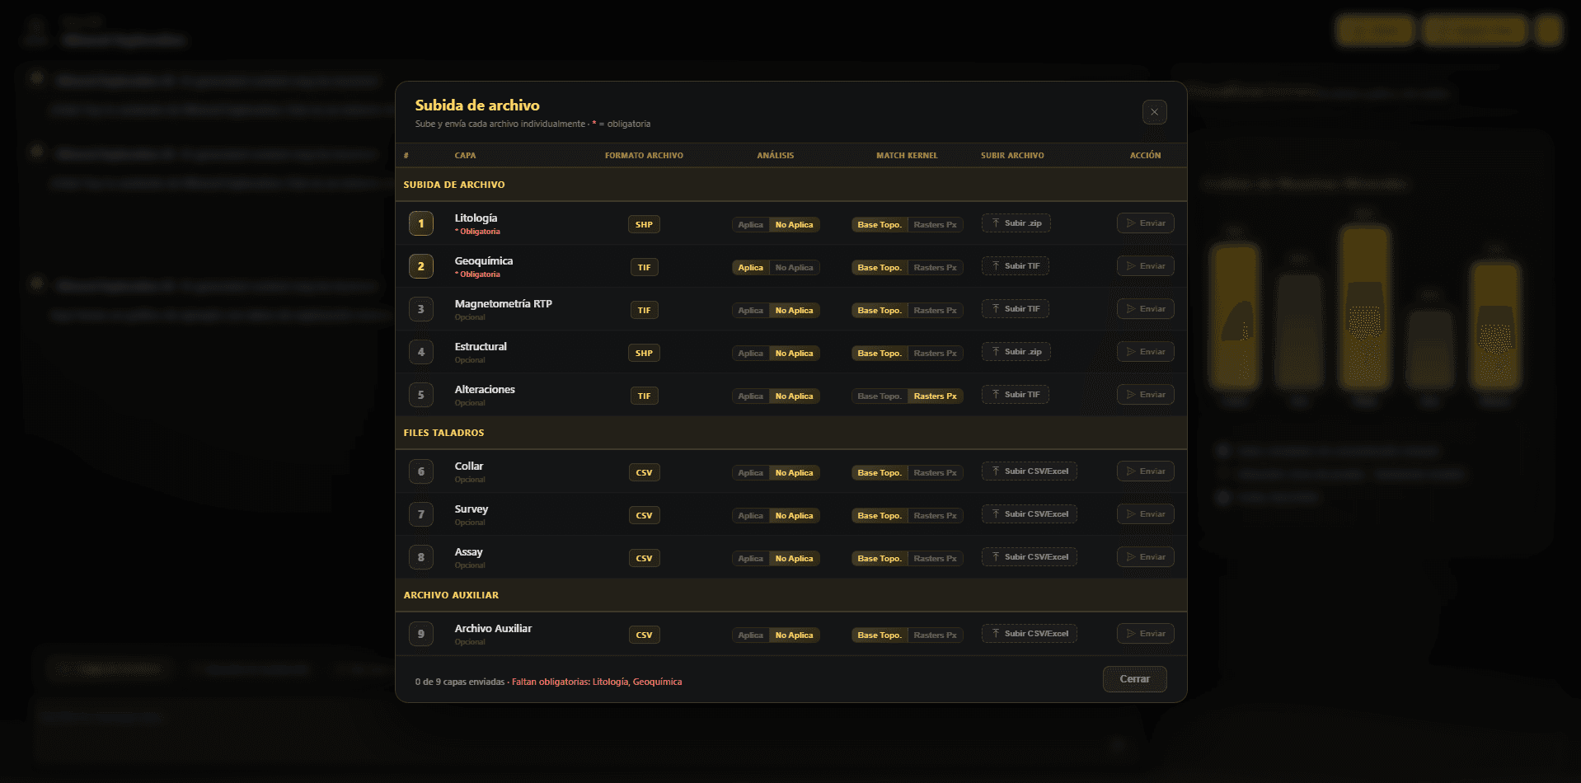Viewport: 1581px width, 783px height.
Task: Set Litología analysis to Aplica
Action: pos(750,223)
